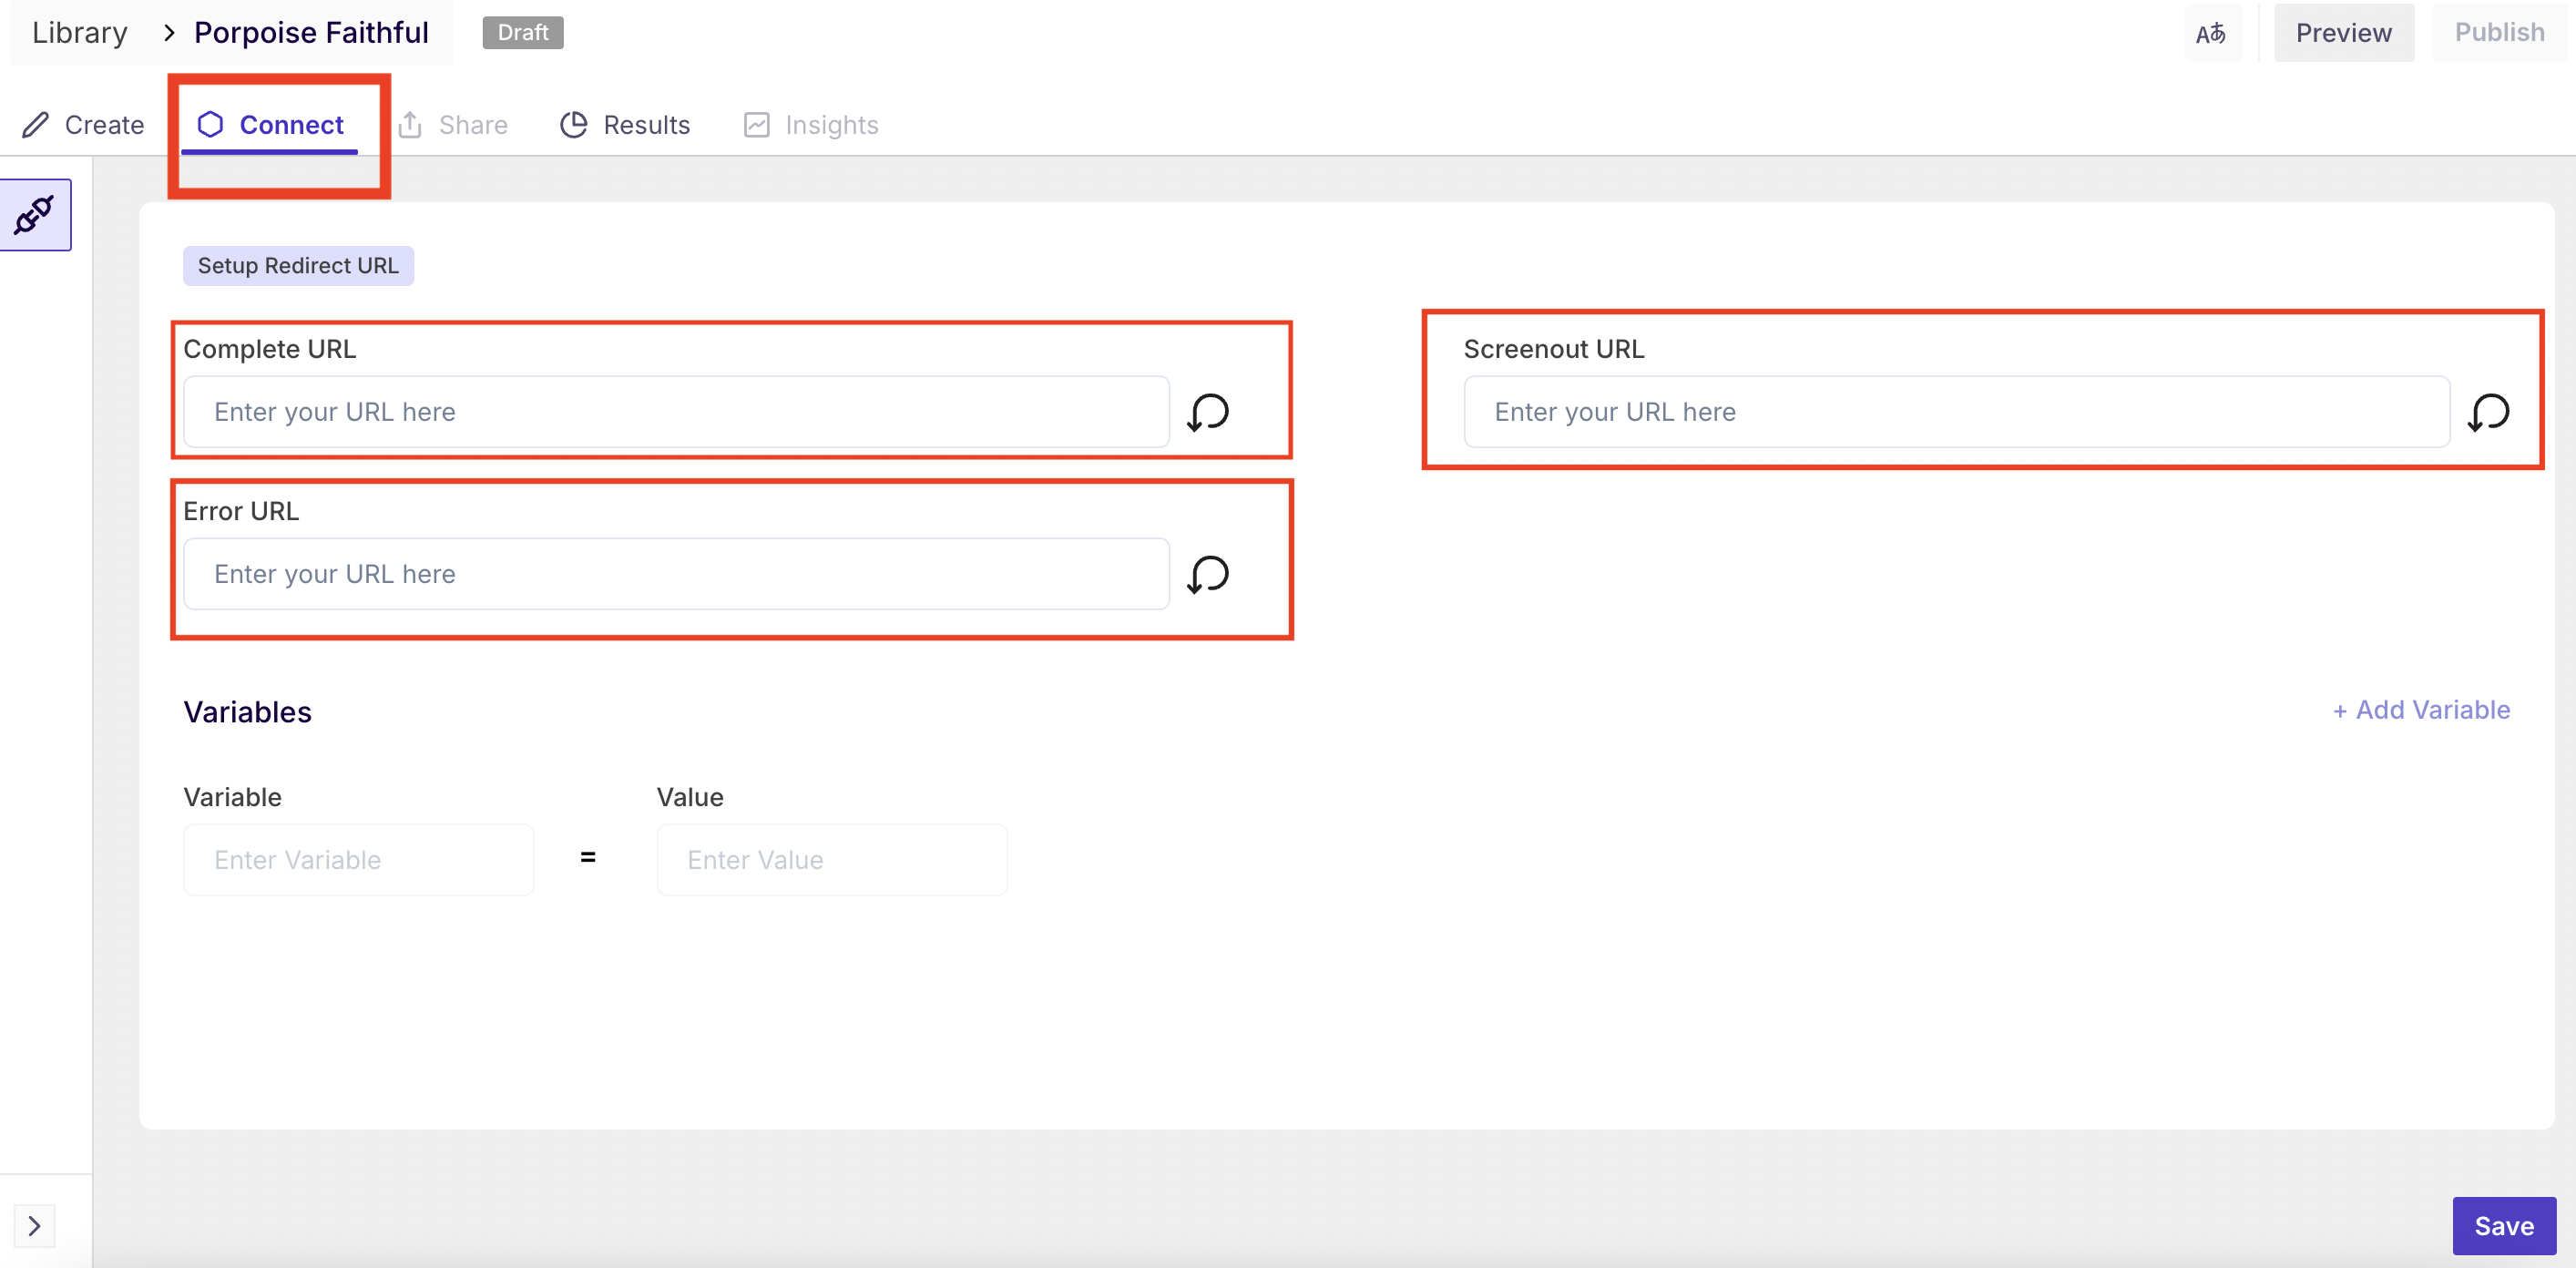Focus the Screenout URL input field
Viewport: 2576px width, 1268px height.
pyautogui.click(x=1957, y=412)
